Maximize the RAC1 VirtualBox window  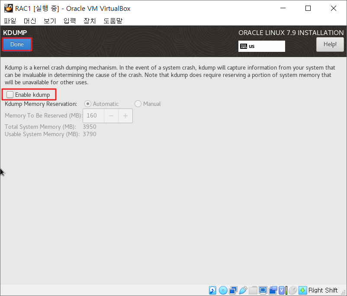[308, 8]
